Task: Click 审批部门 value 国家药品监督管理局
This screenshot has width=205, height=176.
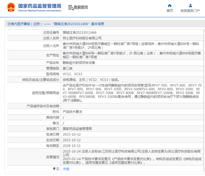Action: pos(77,129)
